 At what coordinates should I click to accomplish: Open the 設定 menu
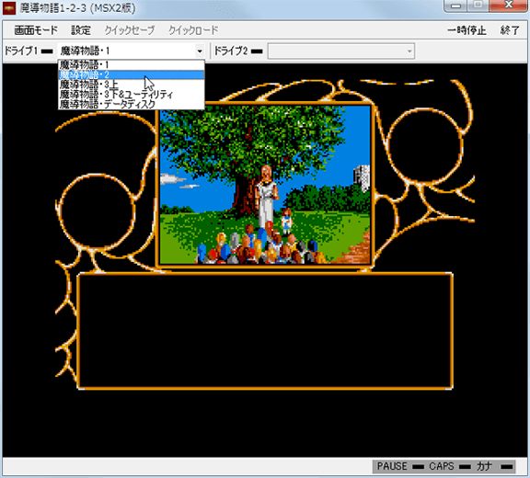(81, 30)
